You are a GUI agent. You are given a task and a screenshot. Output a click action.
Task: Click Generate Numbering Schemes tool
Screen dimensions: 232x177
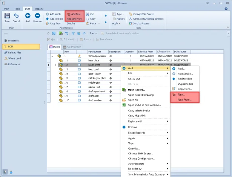click(x=149, y=18)
